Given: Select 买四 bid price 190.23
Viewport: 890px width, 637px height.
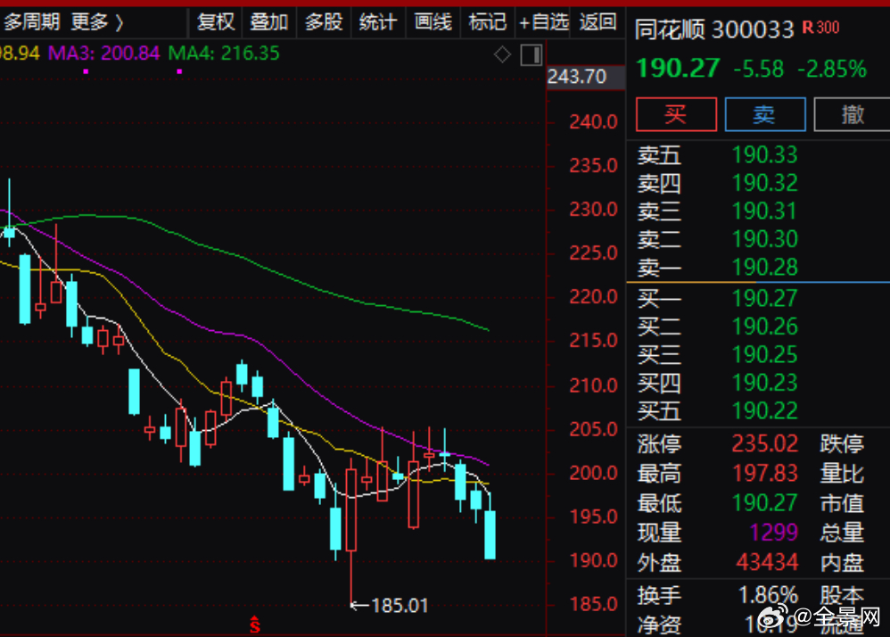Looking at the screenshot, I should click(764, 383).
